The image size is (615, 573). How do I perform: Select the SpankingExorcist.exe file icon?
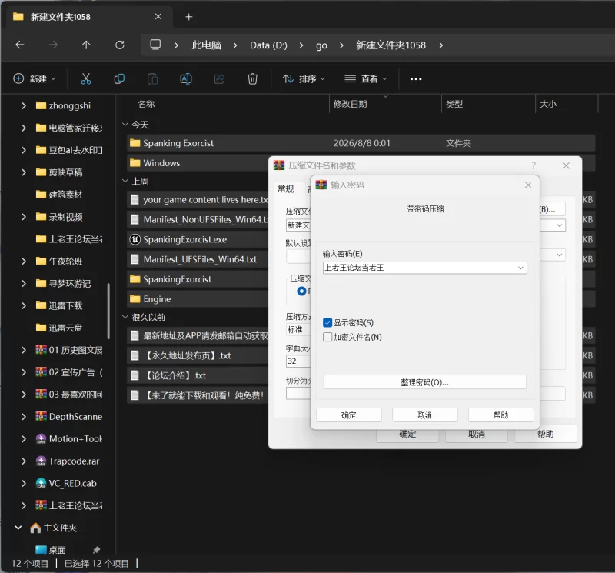(x=135, y=239)
